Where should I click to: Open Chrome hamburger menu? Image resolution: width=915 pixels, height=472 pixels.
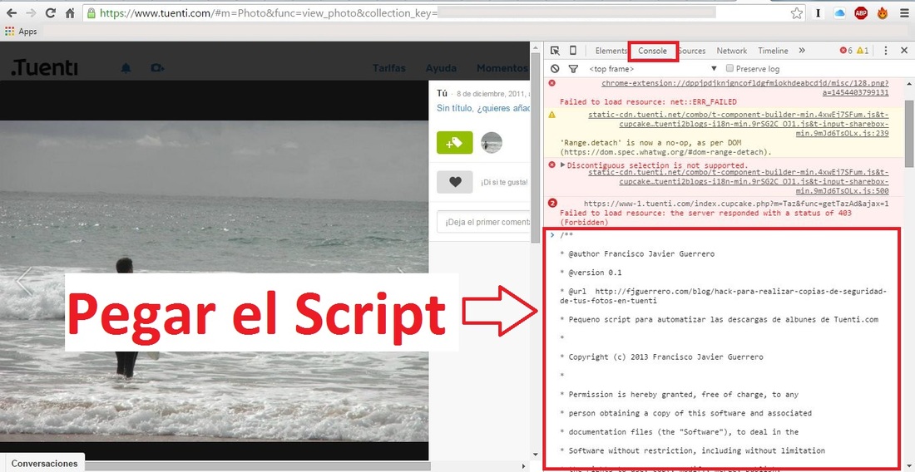pos(904,12)
